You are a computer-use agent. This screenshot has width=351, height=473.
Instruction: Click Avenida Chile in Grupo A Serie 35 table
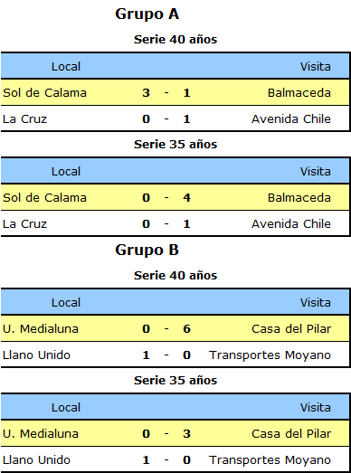pyautogui.click(x=291, y=223)
